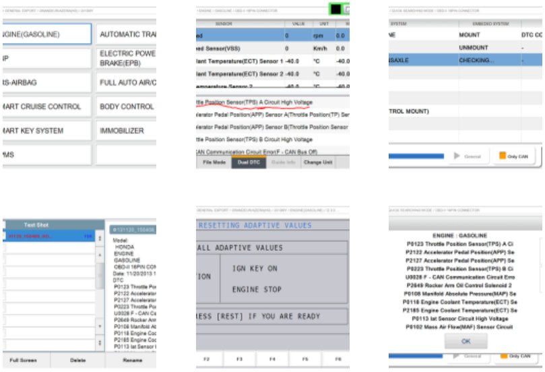Jump to bottom with Text Shot double-down arrow
Screen dimensions: 545x372
[100, 342]
